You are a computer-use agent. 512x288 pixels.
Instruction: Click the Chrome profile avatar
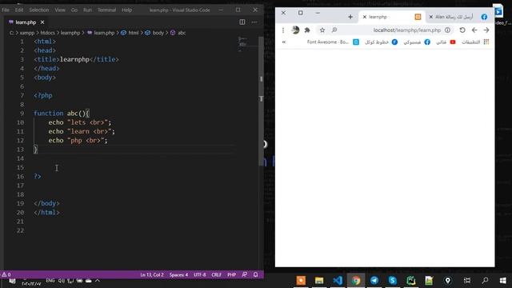pos(295,30)
